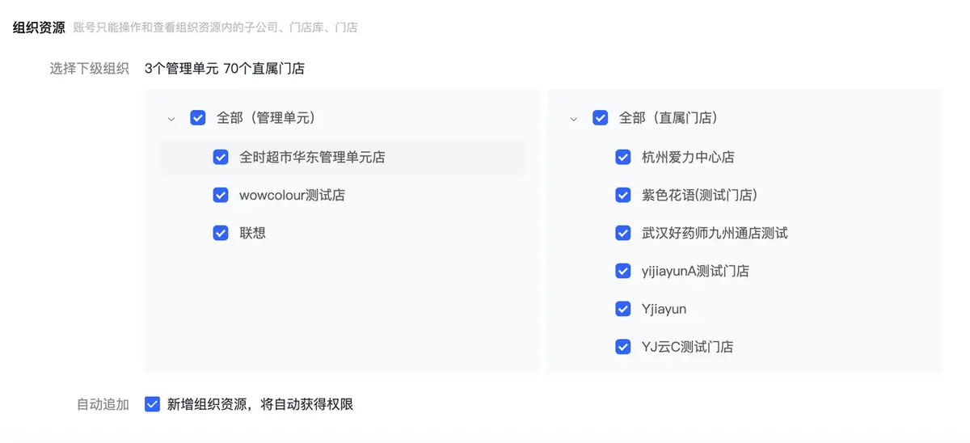Uncheck the yijiayunA测试门店 checkbox

click(623, 271)
